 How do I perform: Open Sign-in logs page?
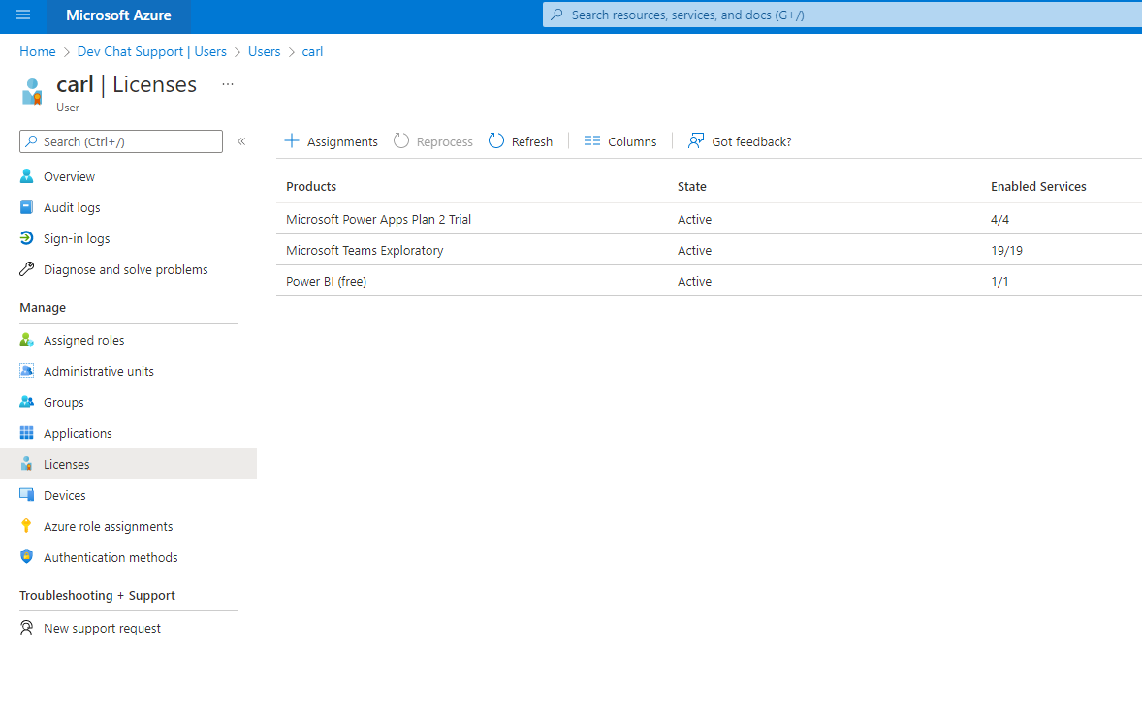(x=77, y=239)
